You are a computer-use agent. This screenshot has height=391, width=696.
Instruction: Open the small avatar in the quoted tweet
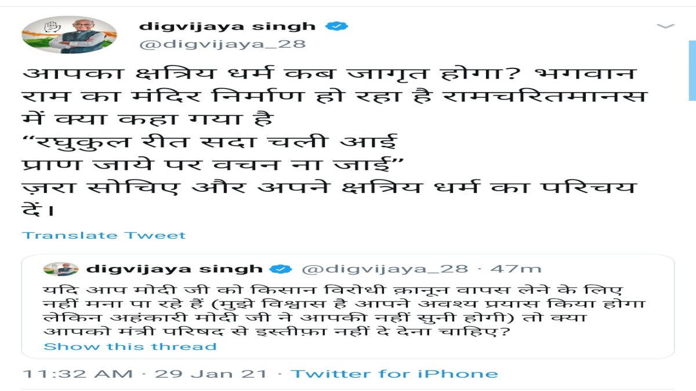click(x=61, y=269)
